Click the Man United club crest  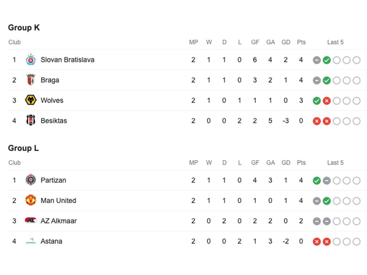pyautogui.click(x=31, y=201)
